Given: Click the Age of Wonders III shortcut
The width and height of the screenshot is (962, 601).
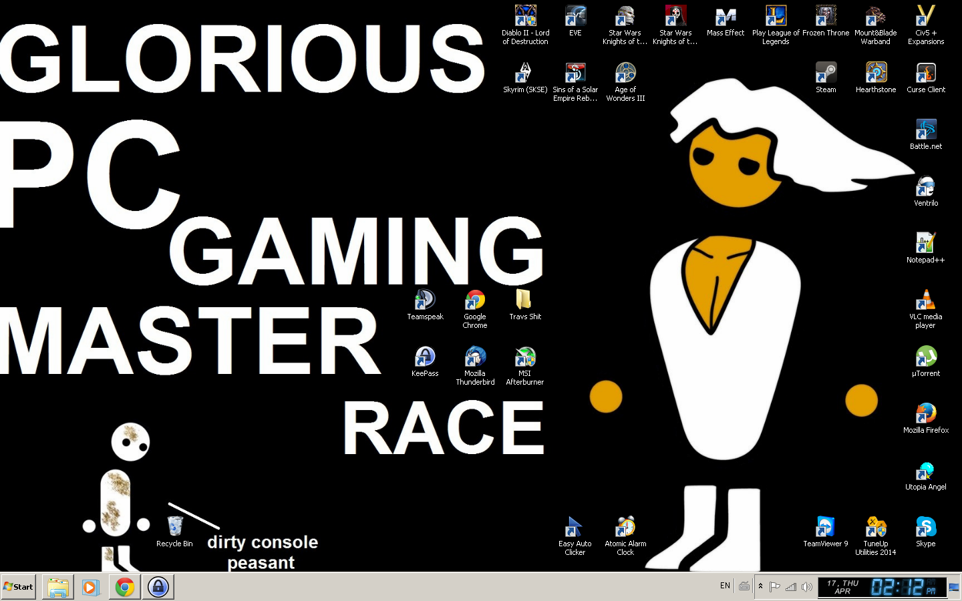Looking at the screenshot, I should pos(625,81).
